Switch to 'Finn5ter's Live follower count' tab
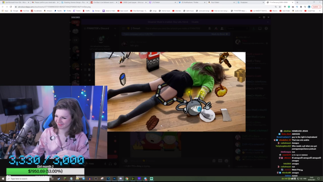323x182 pixels. coord(103,3)
